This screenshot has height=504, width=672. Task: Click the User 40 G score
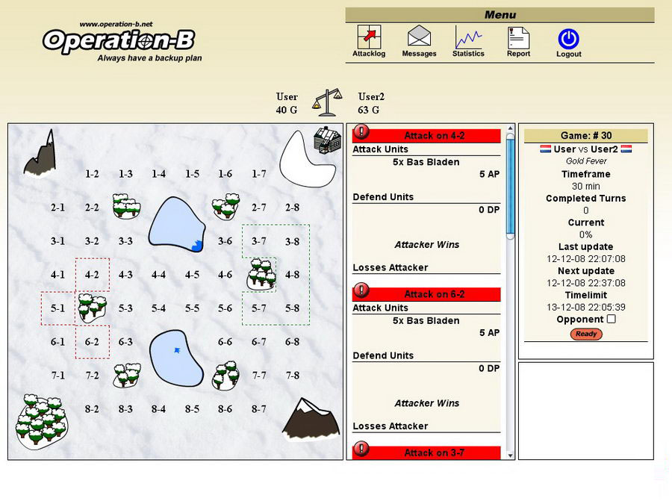pyautogui.click(x=287, y=103)
